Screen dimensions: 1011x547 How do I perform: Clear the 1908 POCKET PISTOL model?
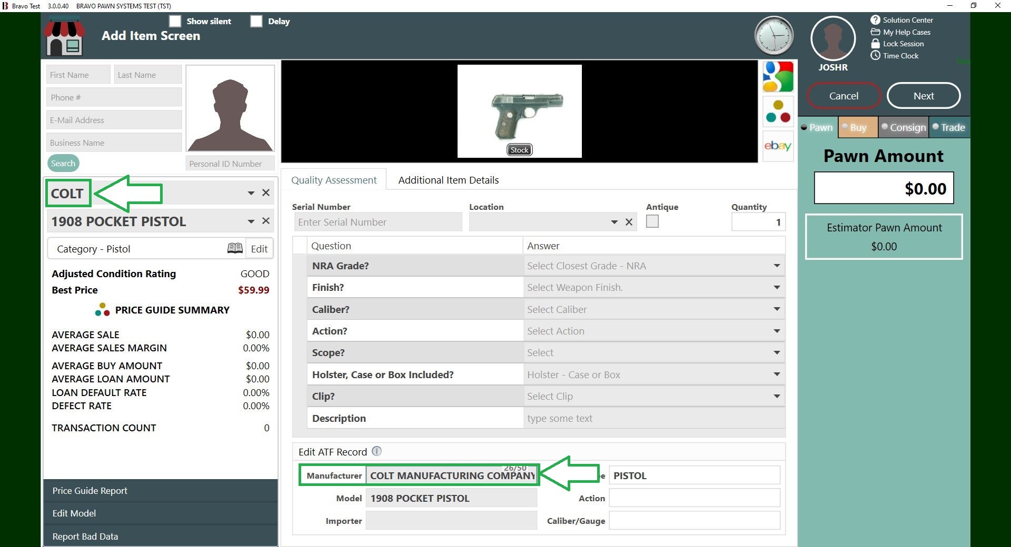[x=266, y=221]
